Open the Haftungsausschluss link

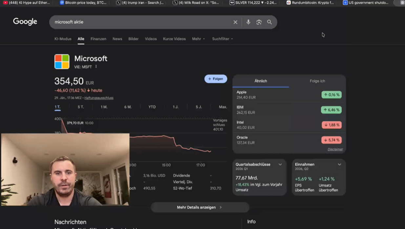[x=99, y=98]
